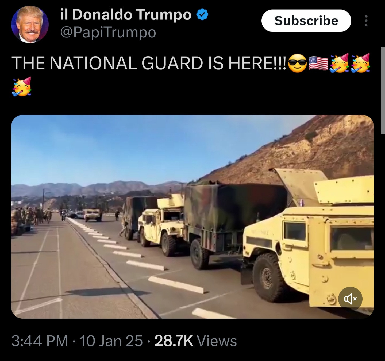The height and width of the screenshot is (361, 385).
Task: Click the 10 Jan 25 date
Action: tap(111, 341)
